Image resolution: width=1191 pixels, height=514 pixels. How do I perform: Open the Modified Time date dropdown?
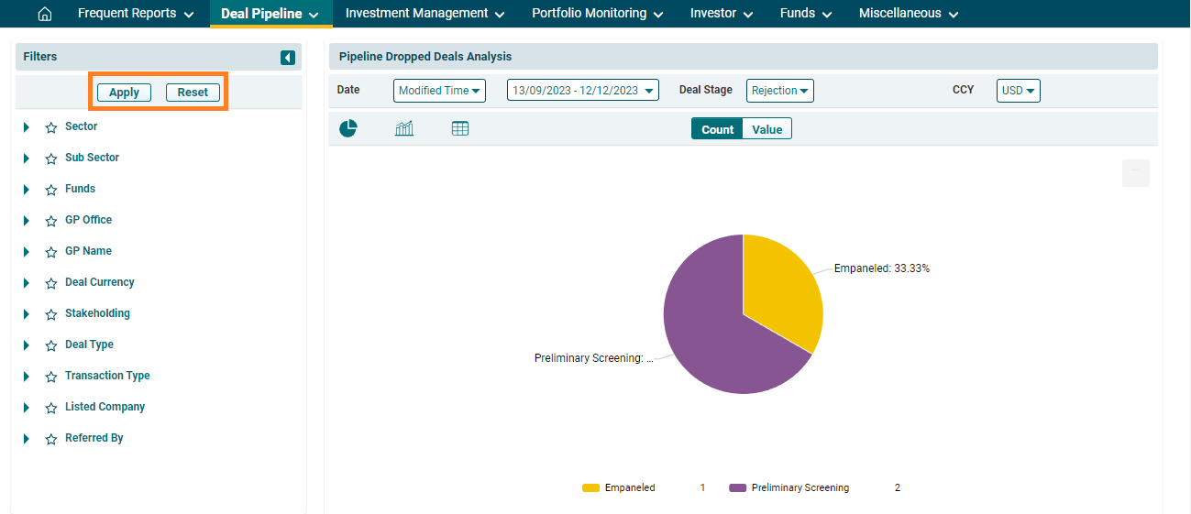click(x=439, y=91)
